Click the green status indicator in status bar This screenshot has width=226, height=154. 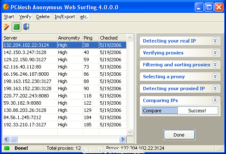[x=7, y=148]
